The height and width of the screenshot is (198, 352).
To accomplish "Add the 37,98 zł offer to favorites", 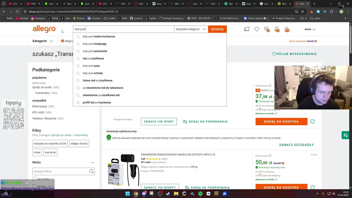I will pyautogui.click(x=312, y=122).
